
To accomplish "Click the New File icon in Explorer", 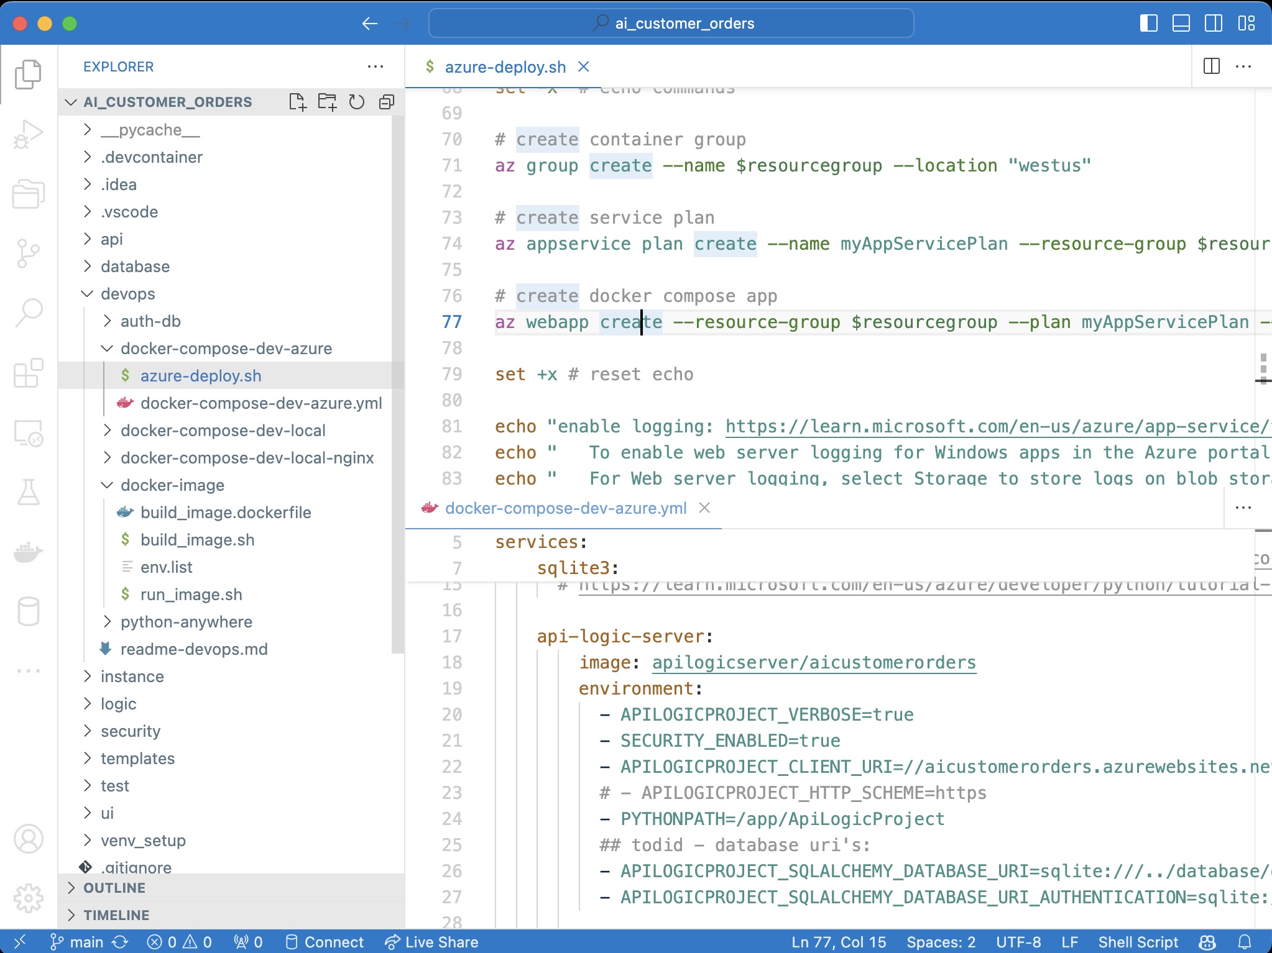I will 298,102.
